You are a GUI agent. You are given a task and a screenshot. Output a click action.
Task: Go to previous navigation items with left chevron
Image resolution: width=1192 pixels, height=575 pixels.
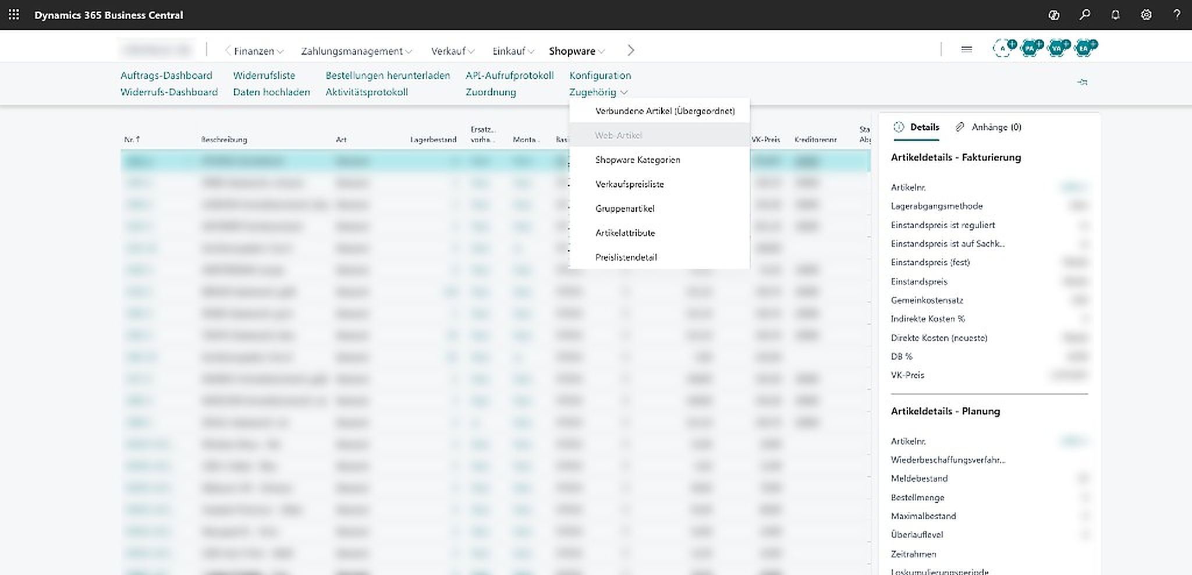tap(228, 51)
